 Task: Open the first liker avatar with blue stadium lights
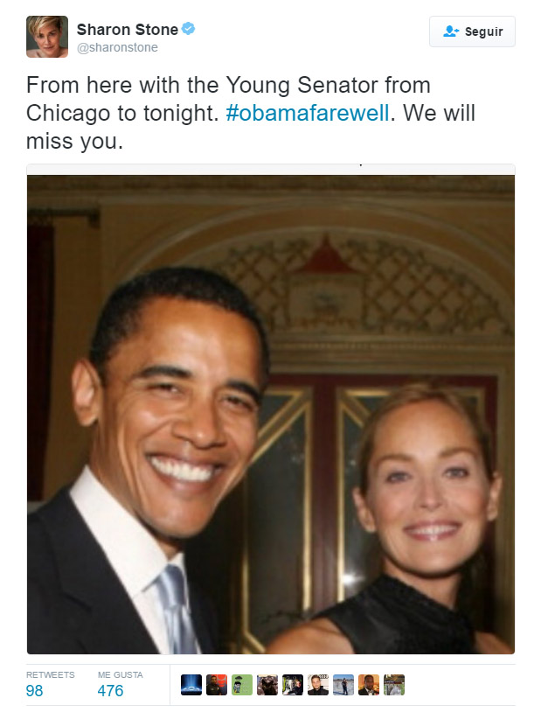[x=191, y=685]
